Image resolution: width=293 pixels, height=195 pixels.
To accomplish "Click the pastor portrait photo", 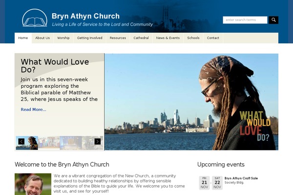I will tap(33, 184).
